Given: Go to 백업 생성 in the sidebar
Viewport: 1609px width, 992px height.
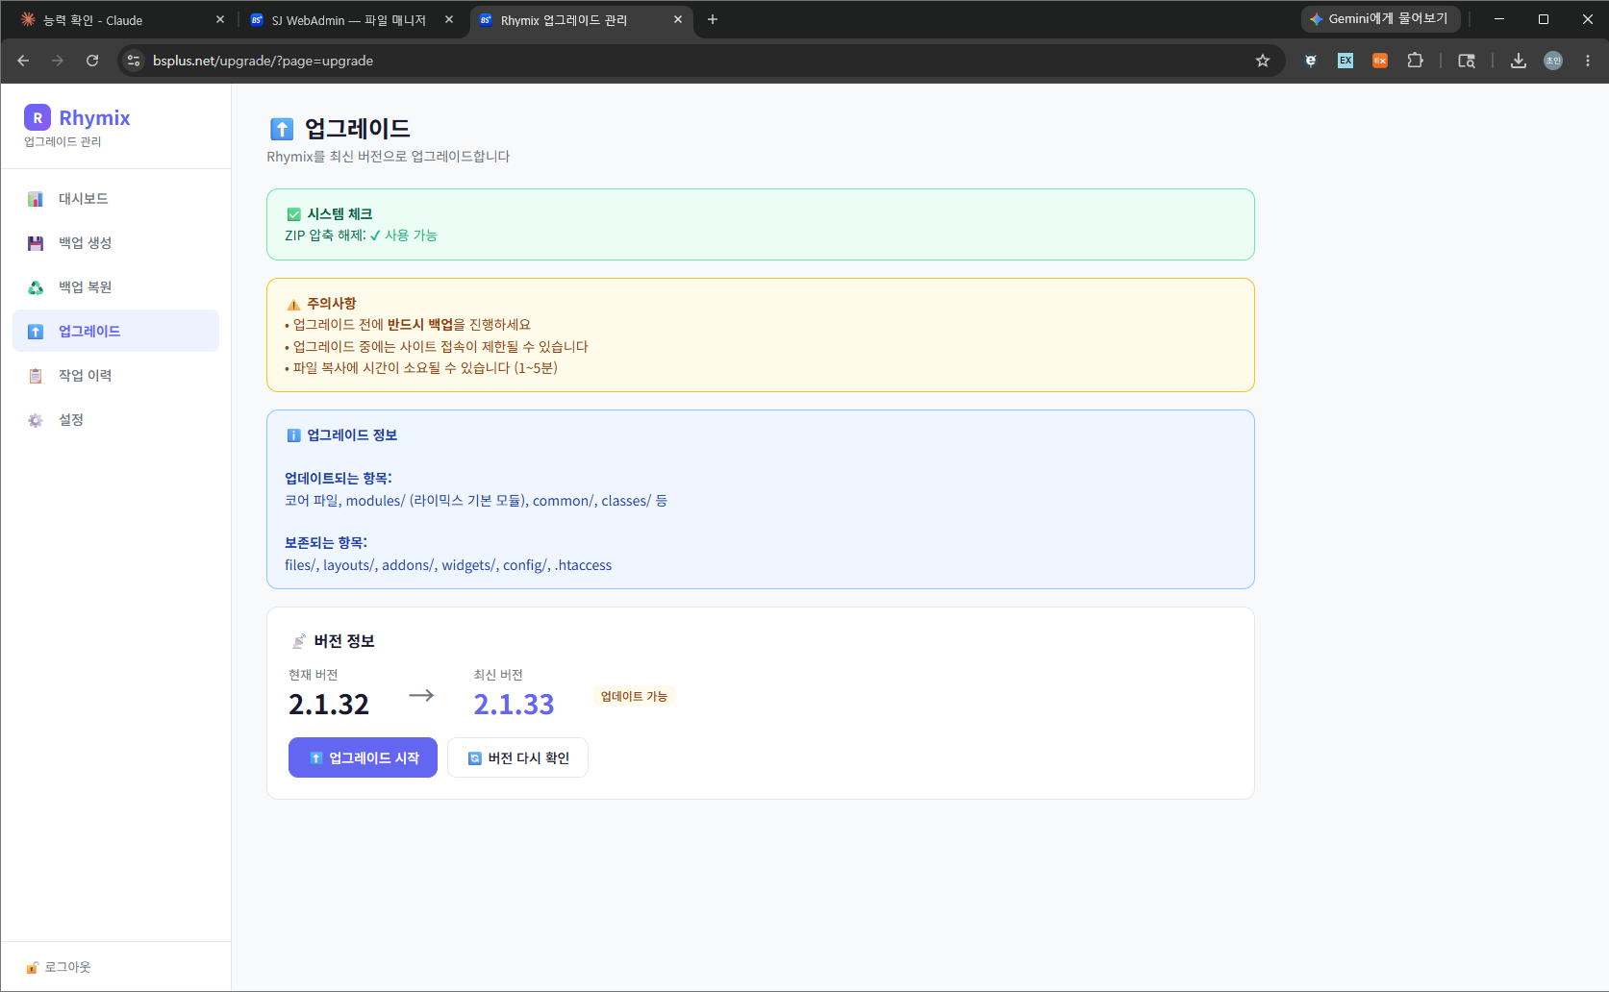Looking at the screenshot, I should [x=115, y=243].
